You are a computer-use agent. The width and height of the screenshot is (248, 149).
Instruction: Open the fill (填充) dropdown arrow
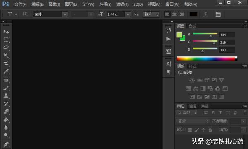coord(243,130)
